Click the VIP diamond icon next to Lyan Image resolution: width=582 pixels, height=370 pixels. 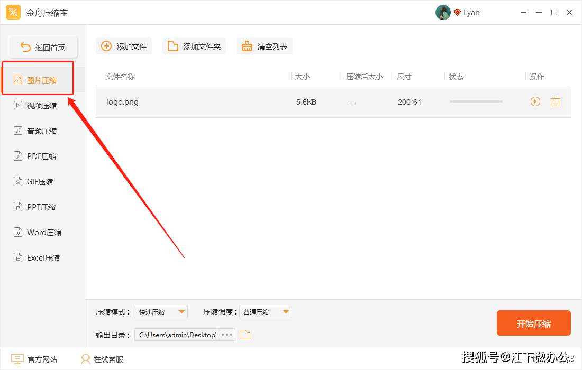point(457,13)
